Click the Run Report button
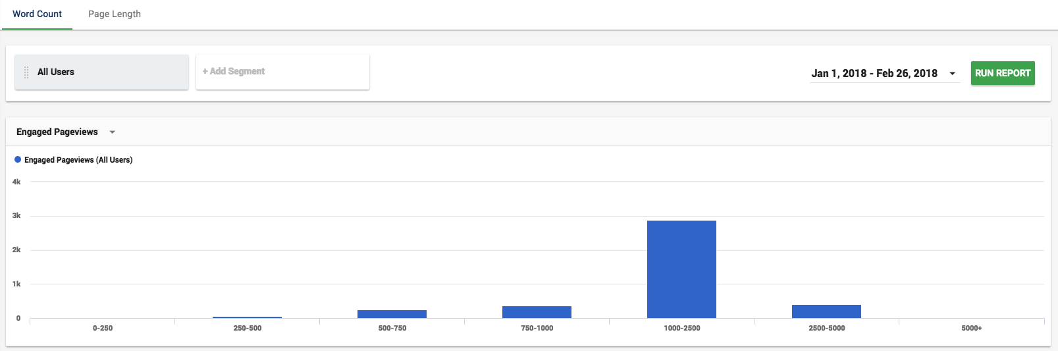 [x=1003, y=73]
